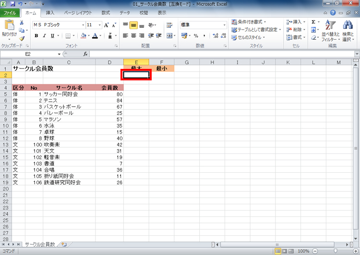
Task: Click the Excel Help question mark icon
Action: (333, 13)
